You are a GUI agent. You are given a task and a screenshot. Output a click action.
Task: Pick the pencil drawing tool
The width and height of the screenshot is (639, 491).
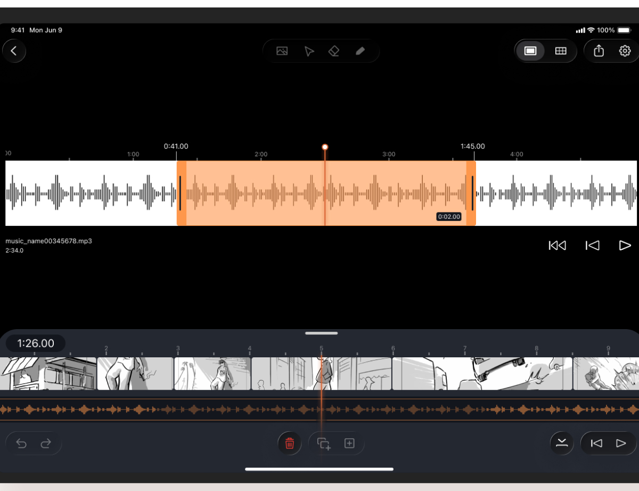[x=360, y=51]
